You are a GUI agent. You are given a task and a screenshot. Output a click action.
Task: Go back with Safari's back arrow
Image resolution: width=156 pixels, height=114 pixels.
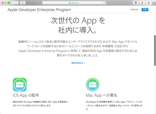(x=13, y=3)
